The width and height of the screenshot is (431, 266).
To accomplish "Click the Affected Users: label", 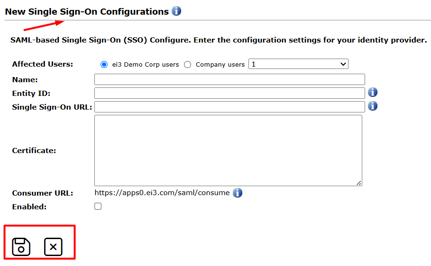I will [x=42, y=64].
